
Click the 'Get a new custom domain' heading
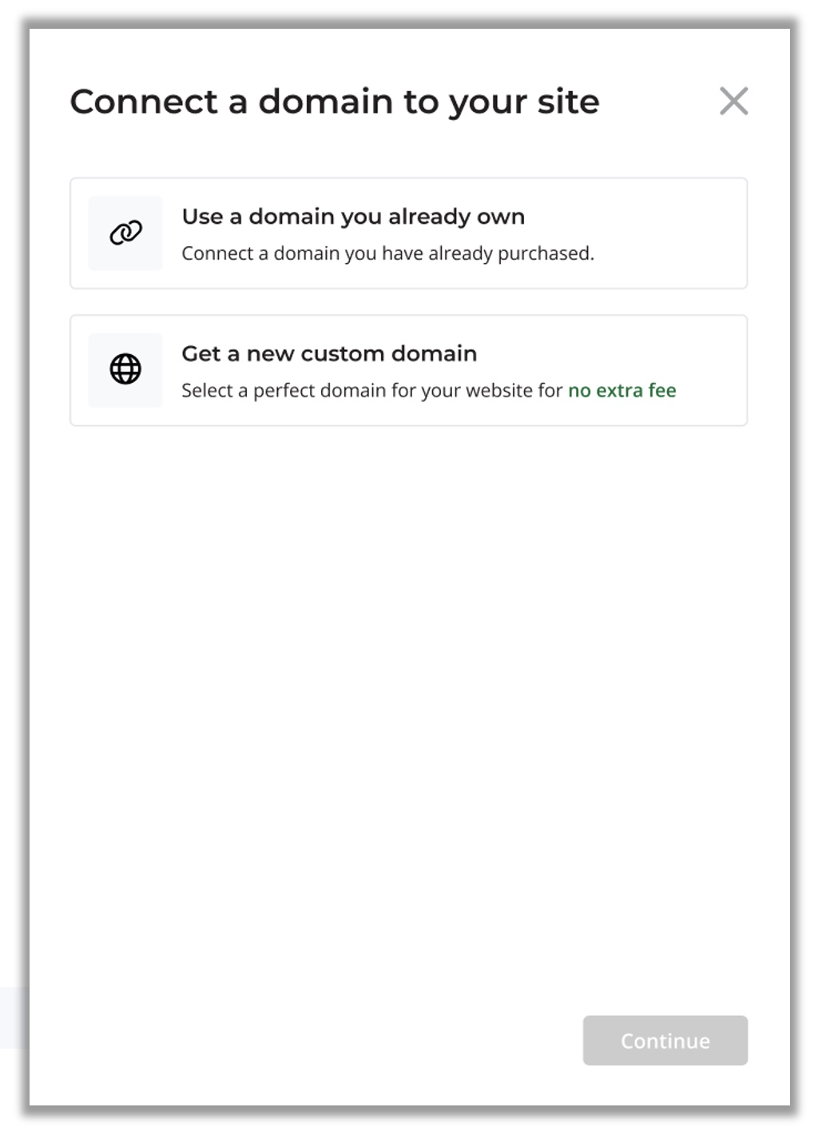coord(329,353)
